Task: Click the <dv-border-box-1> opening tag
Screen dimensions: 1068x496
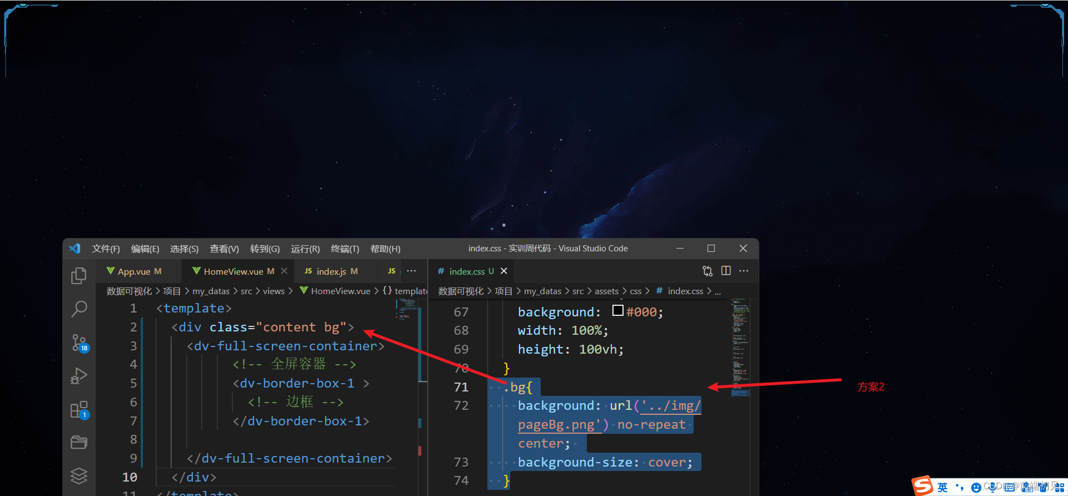Action: pyautogui.click(x=301, y=383)
